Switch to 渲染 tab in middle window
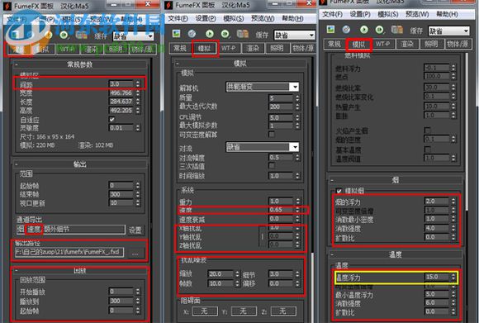Image resolution: width=479 pixels, height=323 pixels. coord(253,48)
